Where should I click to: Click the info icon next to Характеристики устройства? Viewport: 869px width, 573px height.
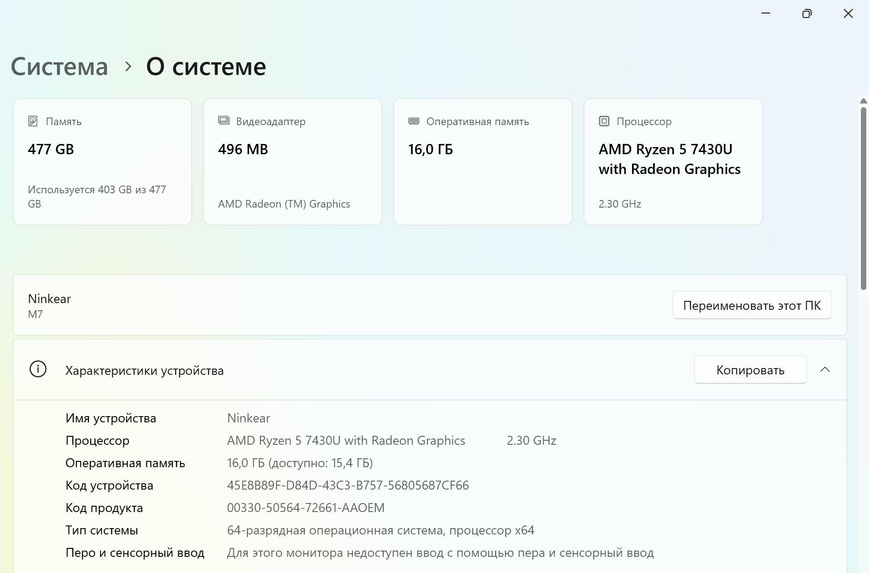click(x=38, y=369)
